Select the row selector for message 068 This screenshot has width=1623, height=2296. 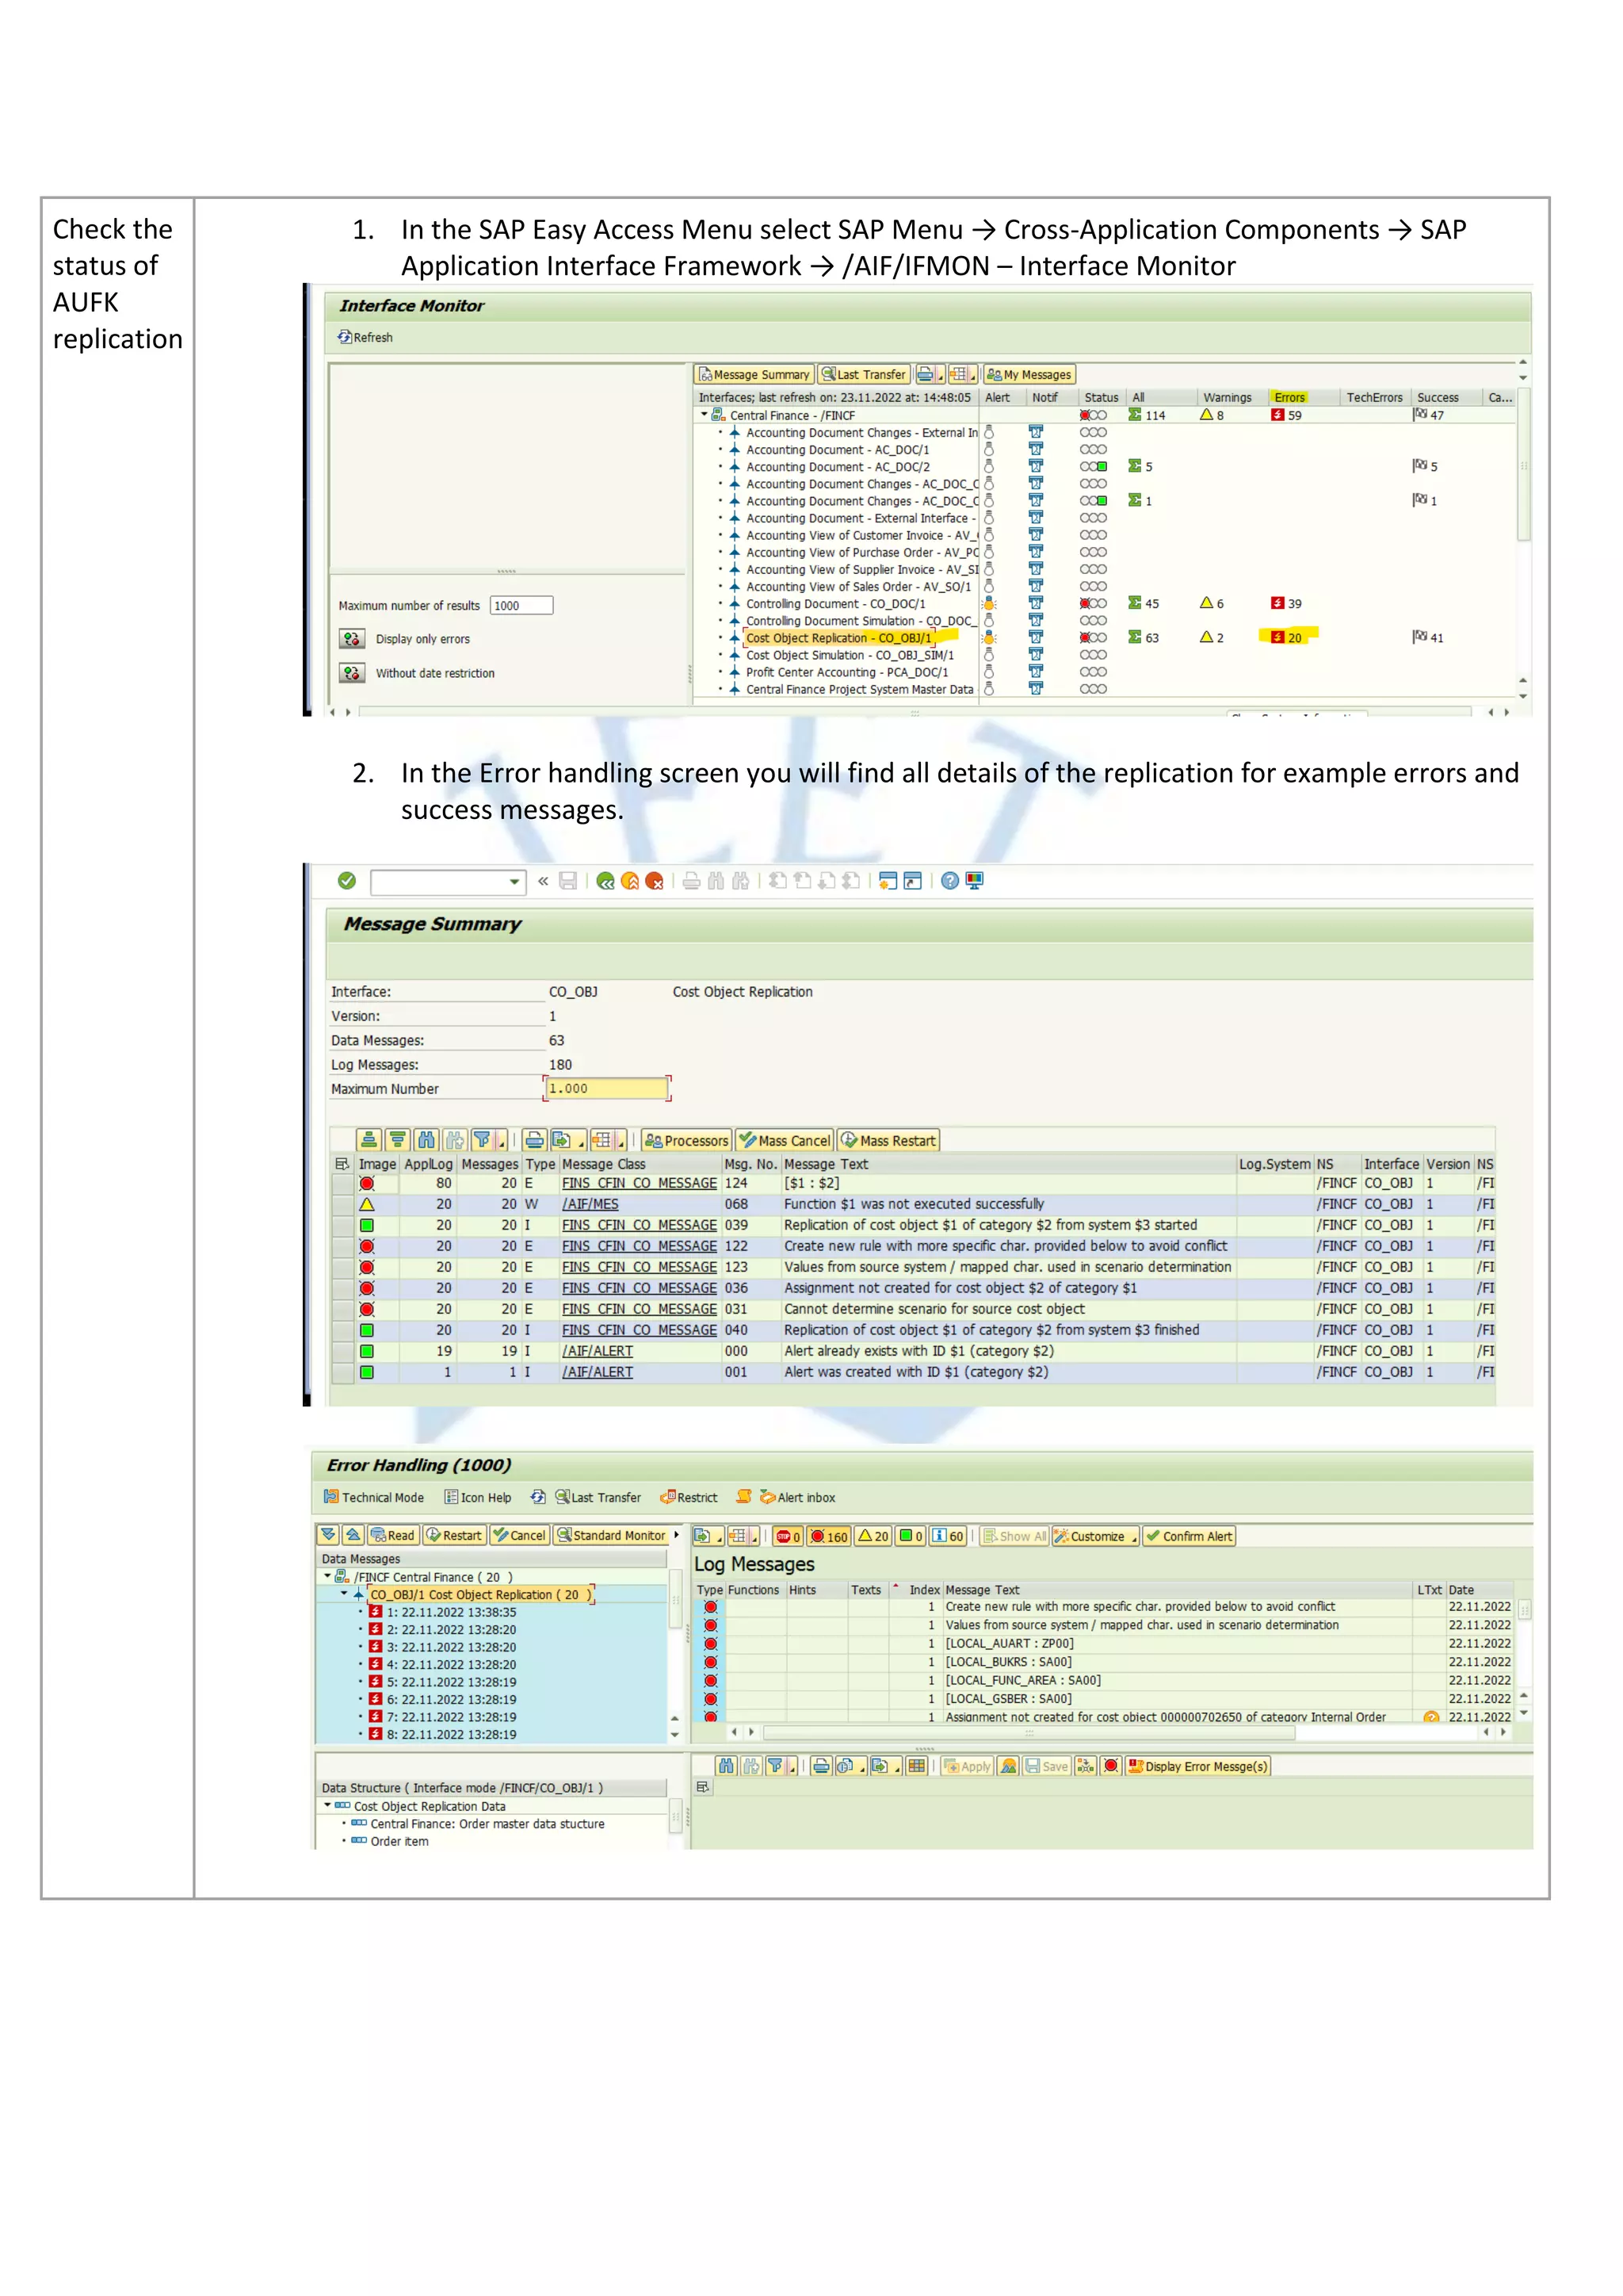tap(343, 1204)
